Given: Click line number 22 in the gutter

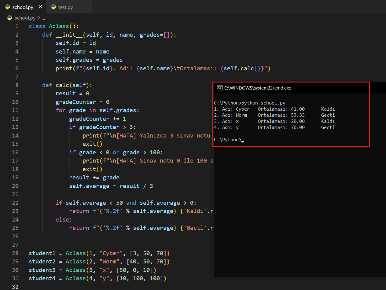Looking at the screenshot, I should pos(15,203).
